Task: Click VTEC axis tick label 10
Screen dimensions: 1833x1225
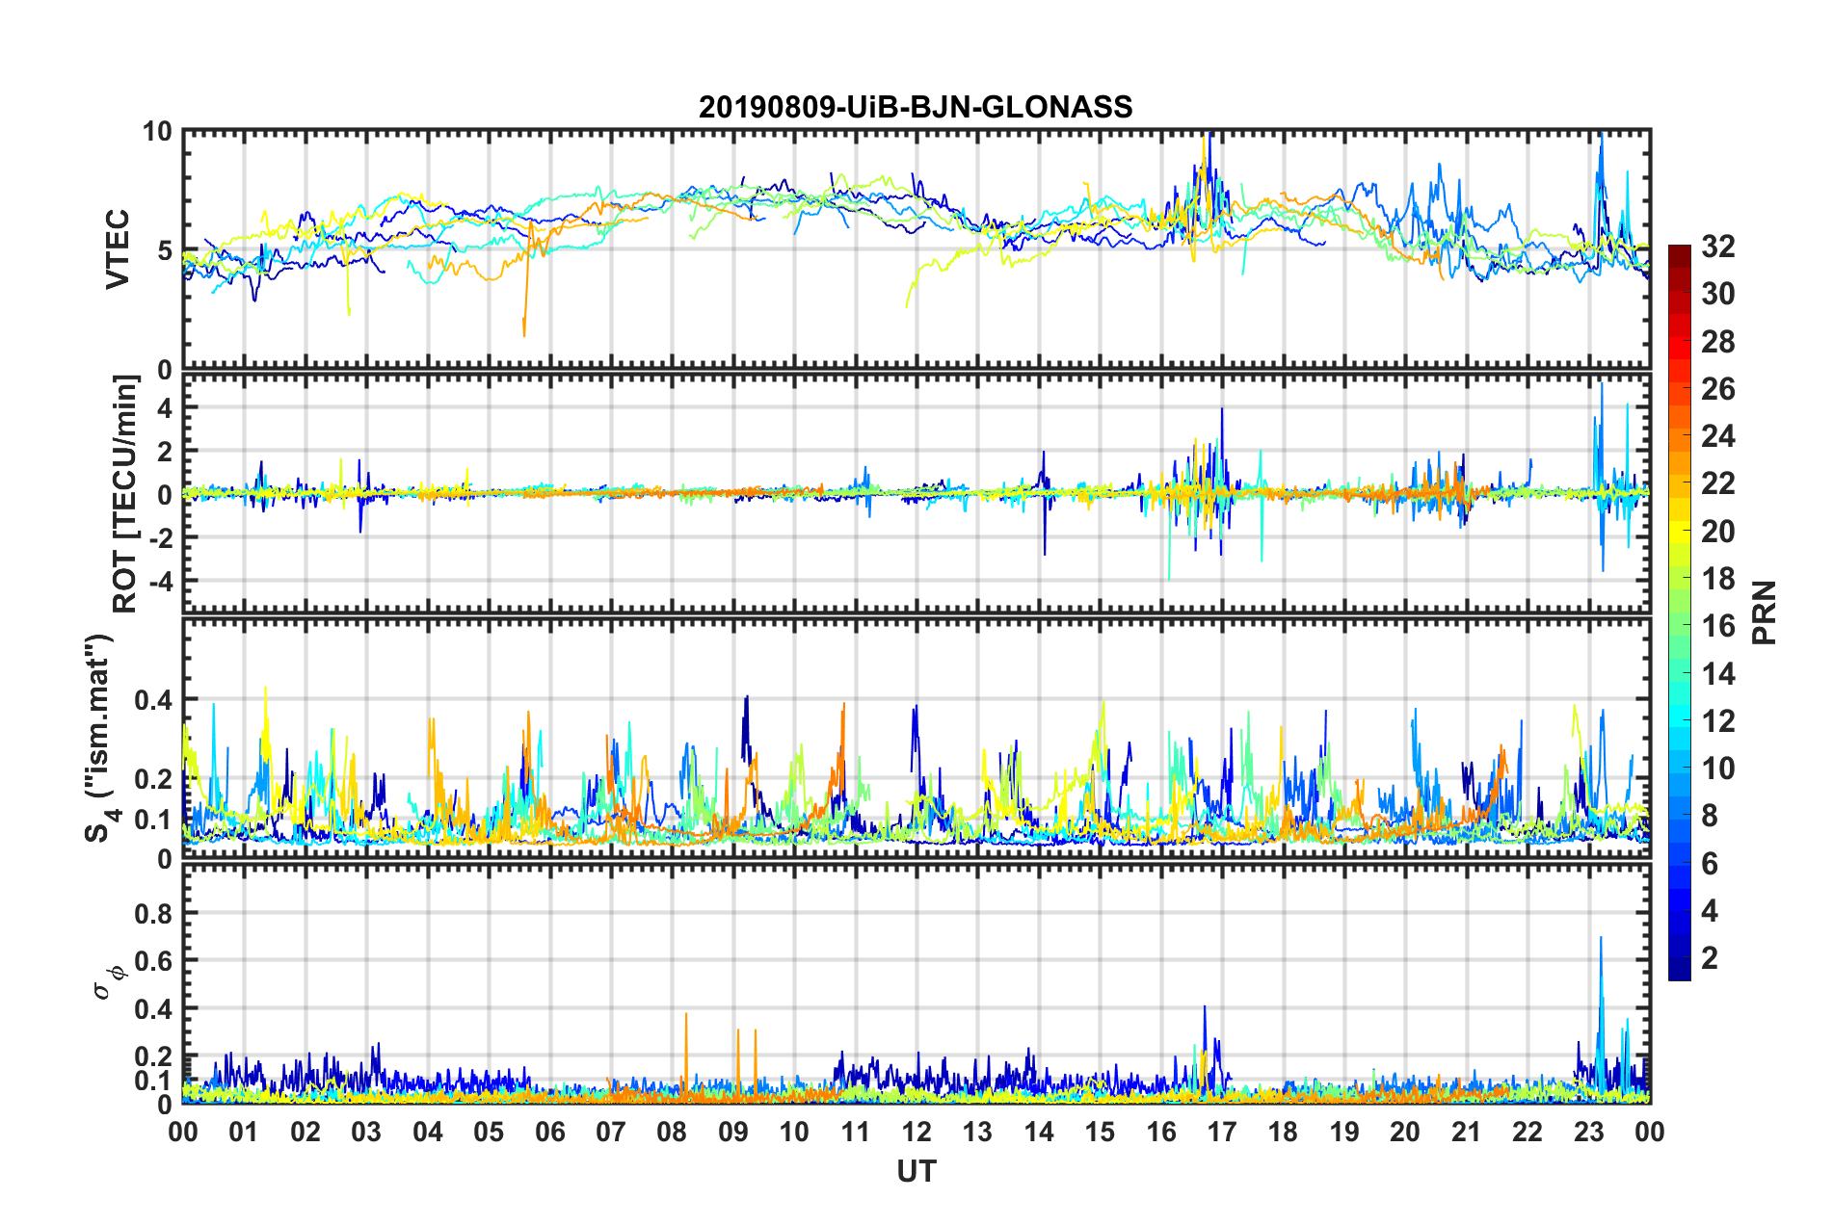Action: [x=157, y=132]
